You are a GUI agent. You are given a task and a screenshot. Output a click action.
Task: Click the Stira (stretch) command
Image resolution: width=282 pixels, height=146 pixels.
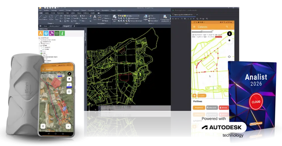[x=67, y=21]
